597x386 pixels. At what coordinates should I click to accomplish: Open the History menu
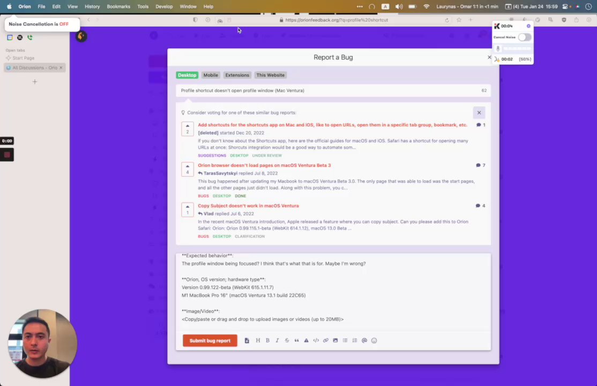pos(92,6)
